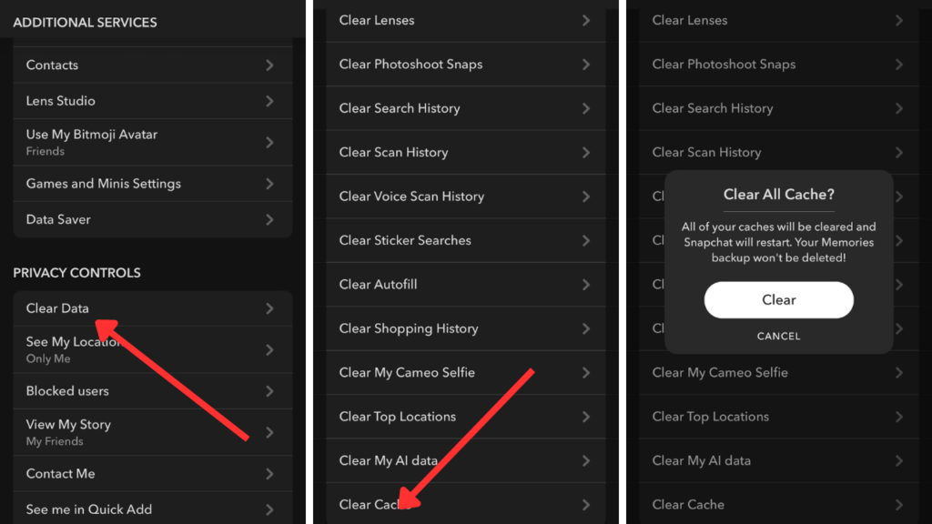Select Clear Sticker Searches
Screen dimensions: 932x524
pos(466,240)
